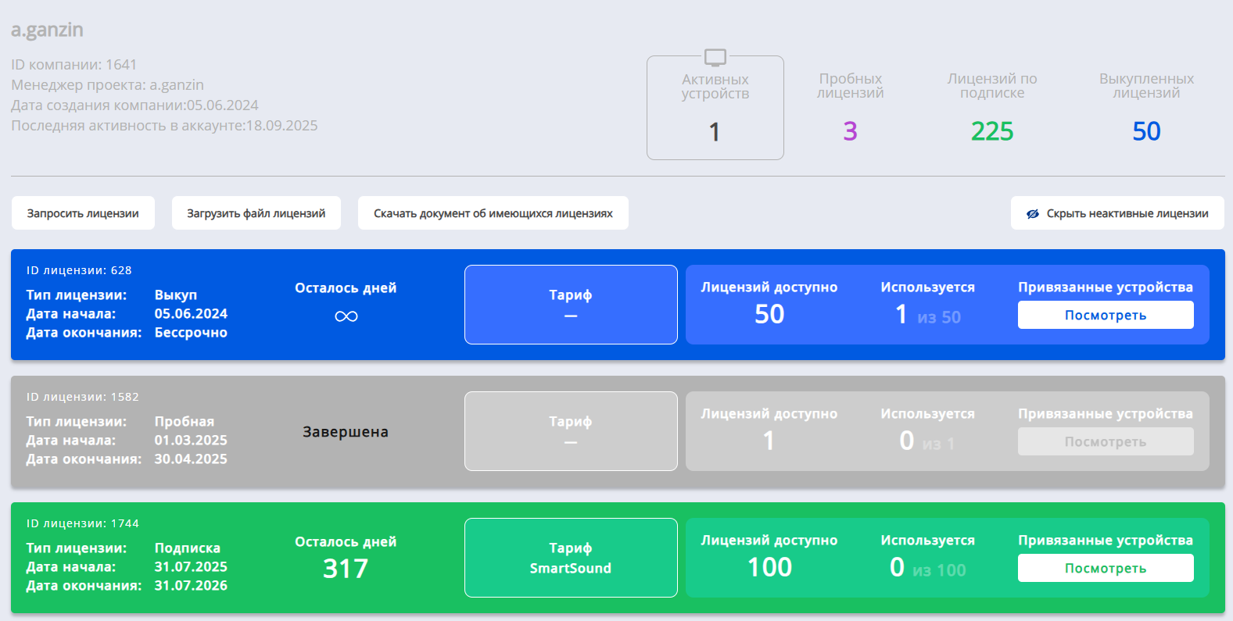This screenshot has width=1233, height=621.
Task: View bound devices for subscription license 1744
Action: tap(1105, 568)
